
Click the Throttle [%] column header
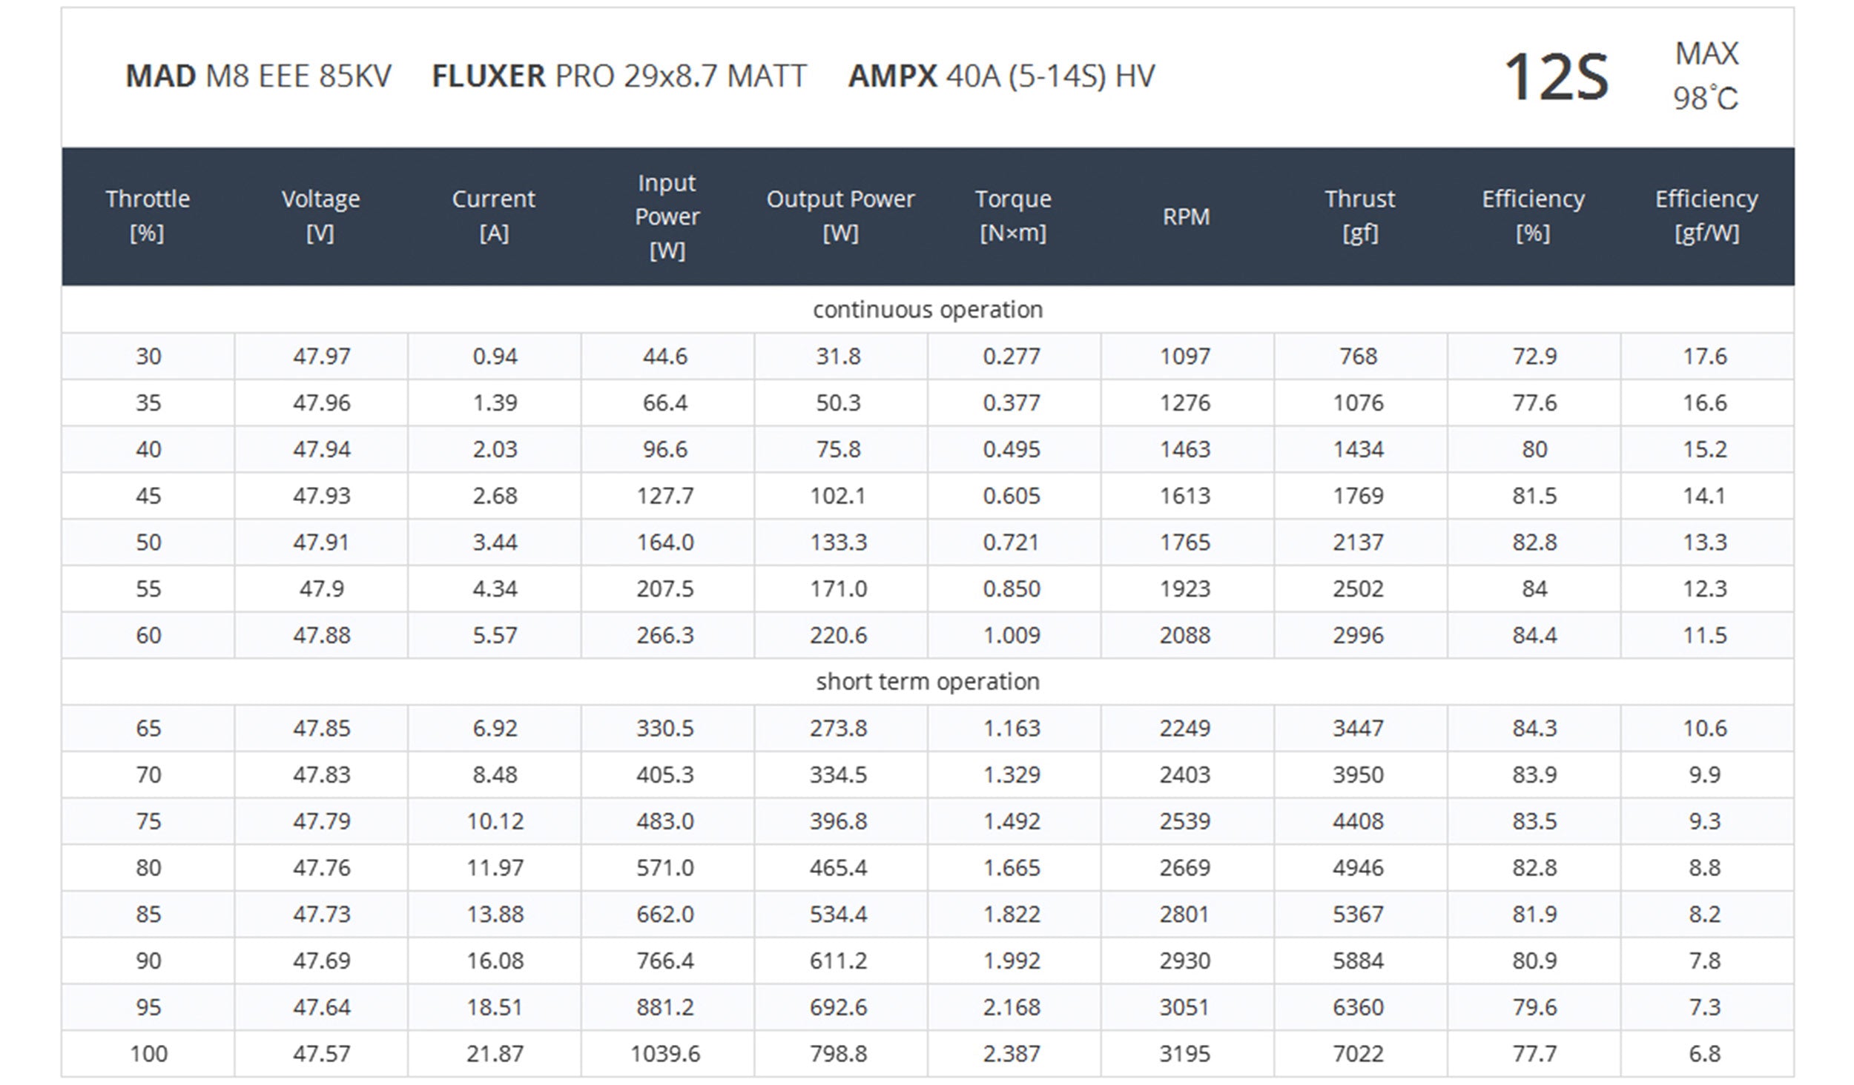148,216
